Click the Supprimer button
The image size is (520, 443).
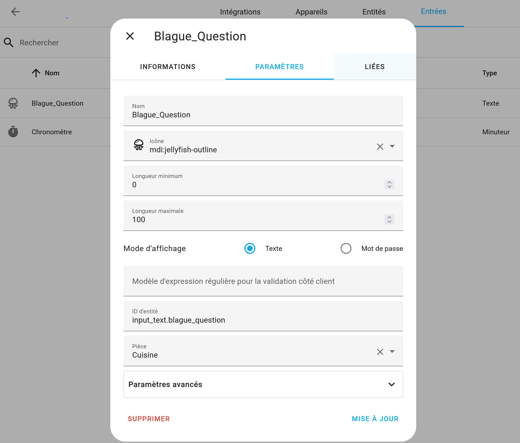[x=149, y=419]
